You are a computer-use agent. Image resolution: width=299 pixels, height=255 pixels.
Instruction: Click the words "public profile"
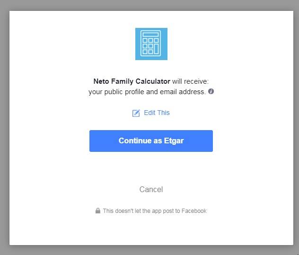[x=124, y=92]
